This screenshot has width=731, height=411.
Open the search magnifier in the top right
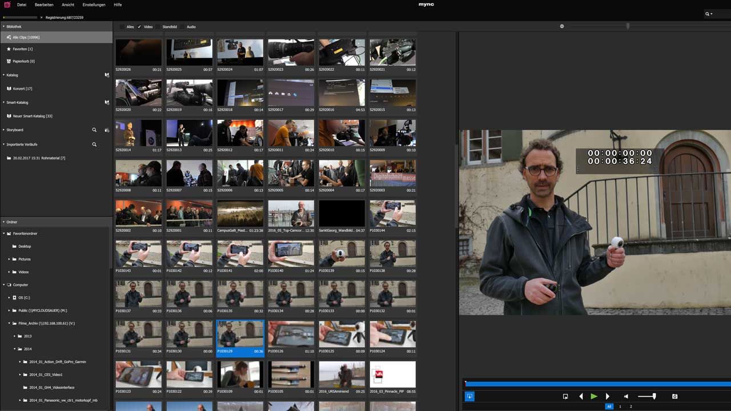tap(708, 14)
